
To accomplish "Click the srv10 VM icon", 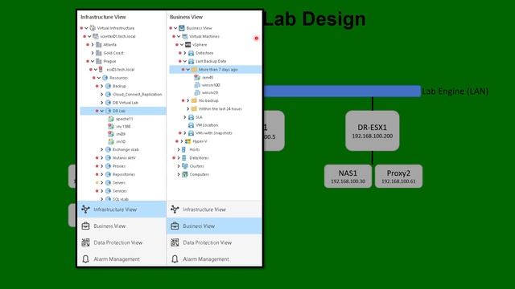I will click(x=111, y=141).
